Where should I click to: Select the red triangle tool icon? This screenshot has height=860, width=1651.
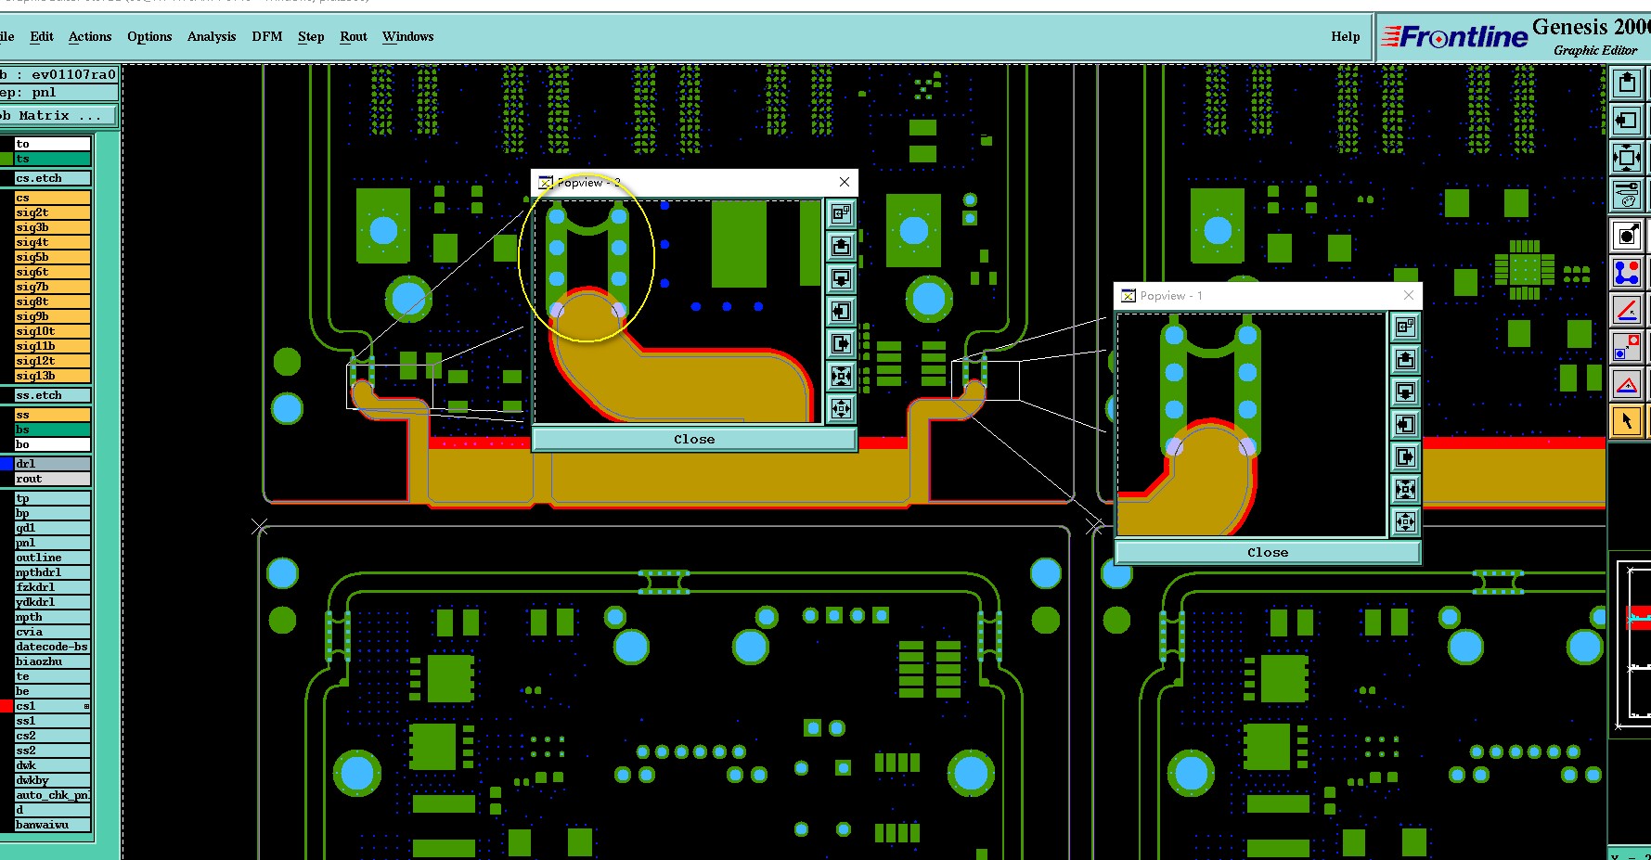click(x=1627, y=383)
